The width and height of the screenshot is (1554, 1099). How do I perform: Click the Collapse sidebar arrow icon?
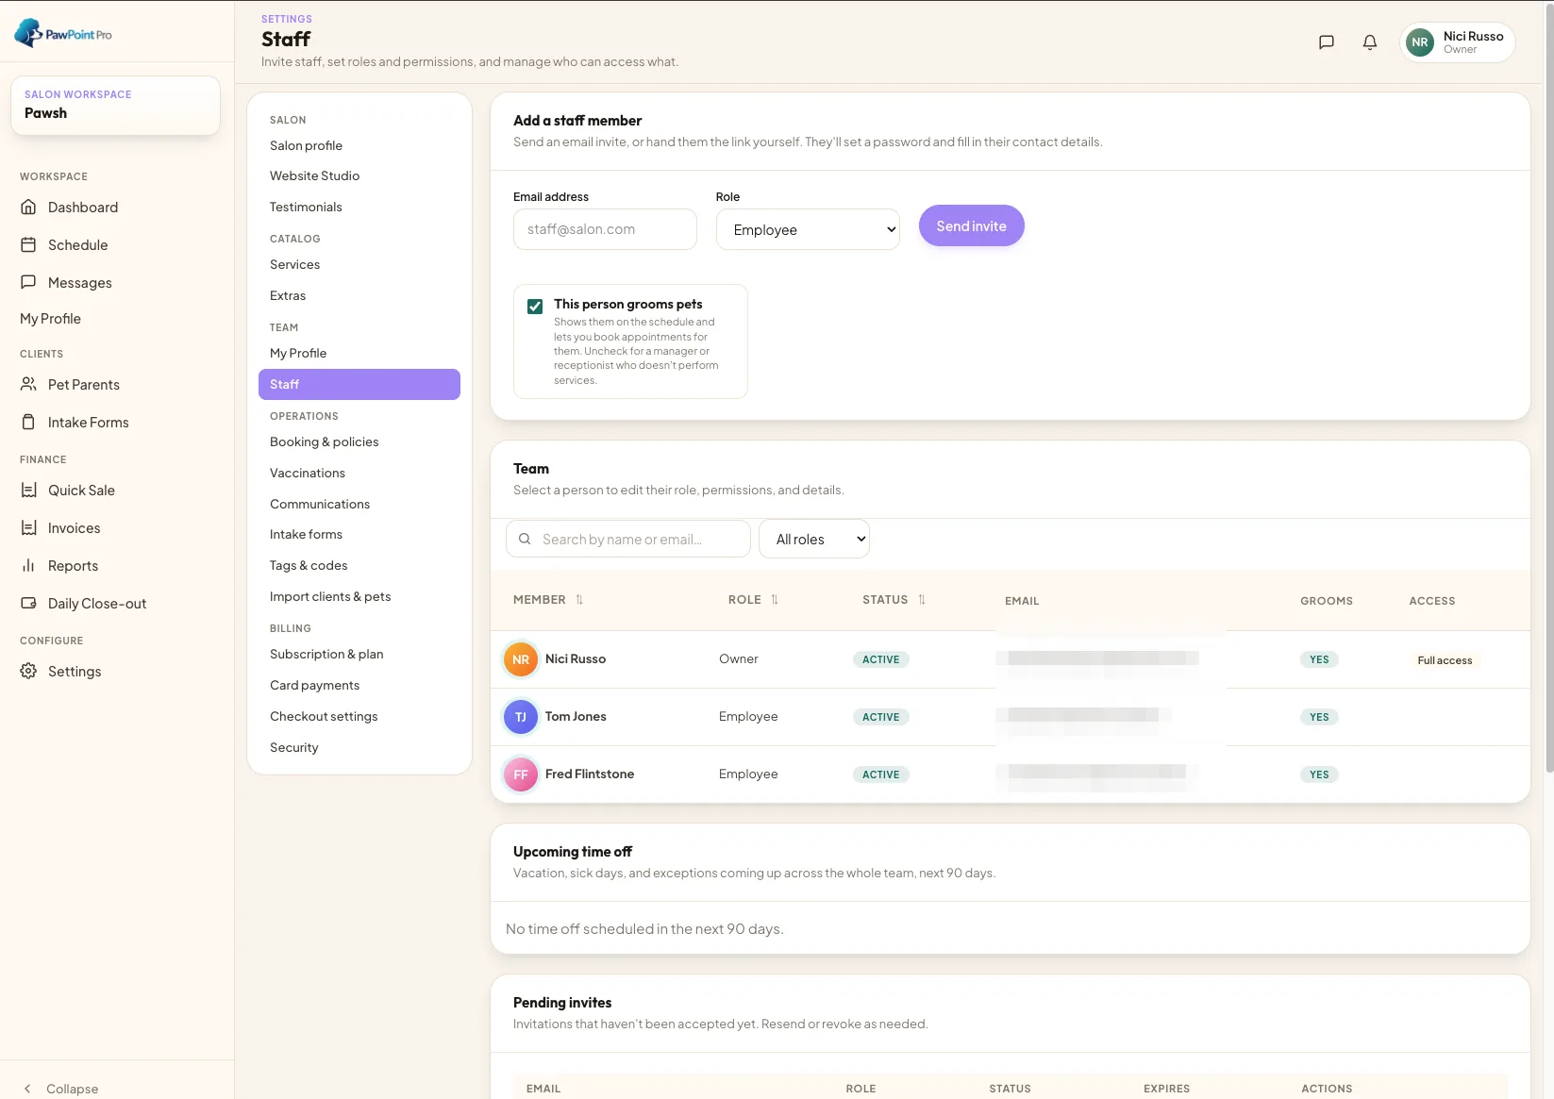pos(27,1089)
